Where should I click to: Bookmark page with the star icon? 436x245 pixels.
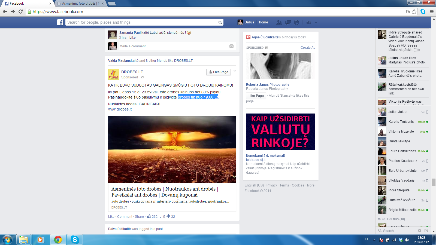click(414, 11)
